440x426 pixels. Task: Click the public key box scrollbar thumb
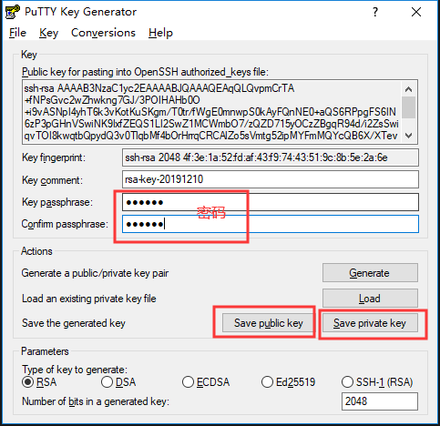click(x=409, y=107)
